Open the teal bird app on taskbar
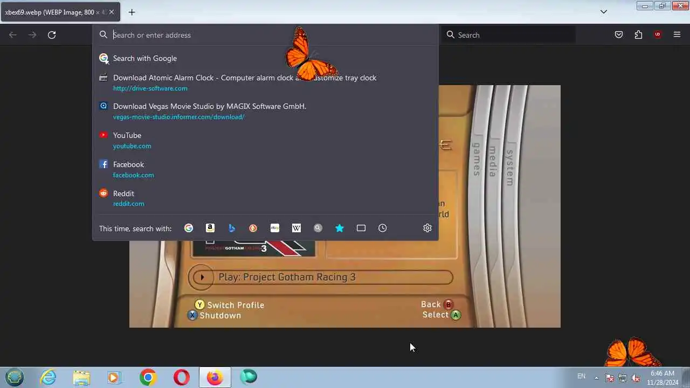Viewport: 690px width, 388px height. [x=249, y=377]
